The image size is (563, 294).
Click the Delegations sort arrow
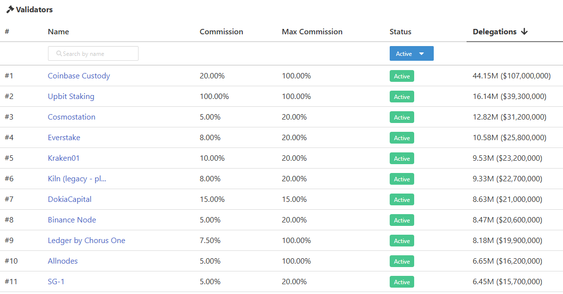tap(524, 32)
